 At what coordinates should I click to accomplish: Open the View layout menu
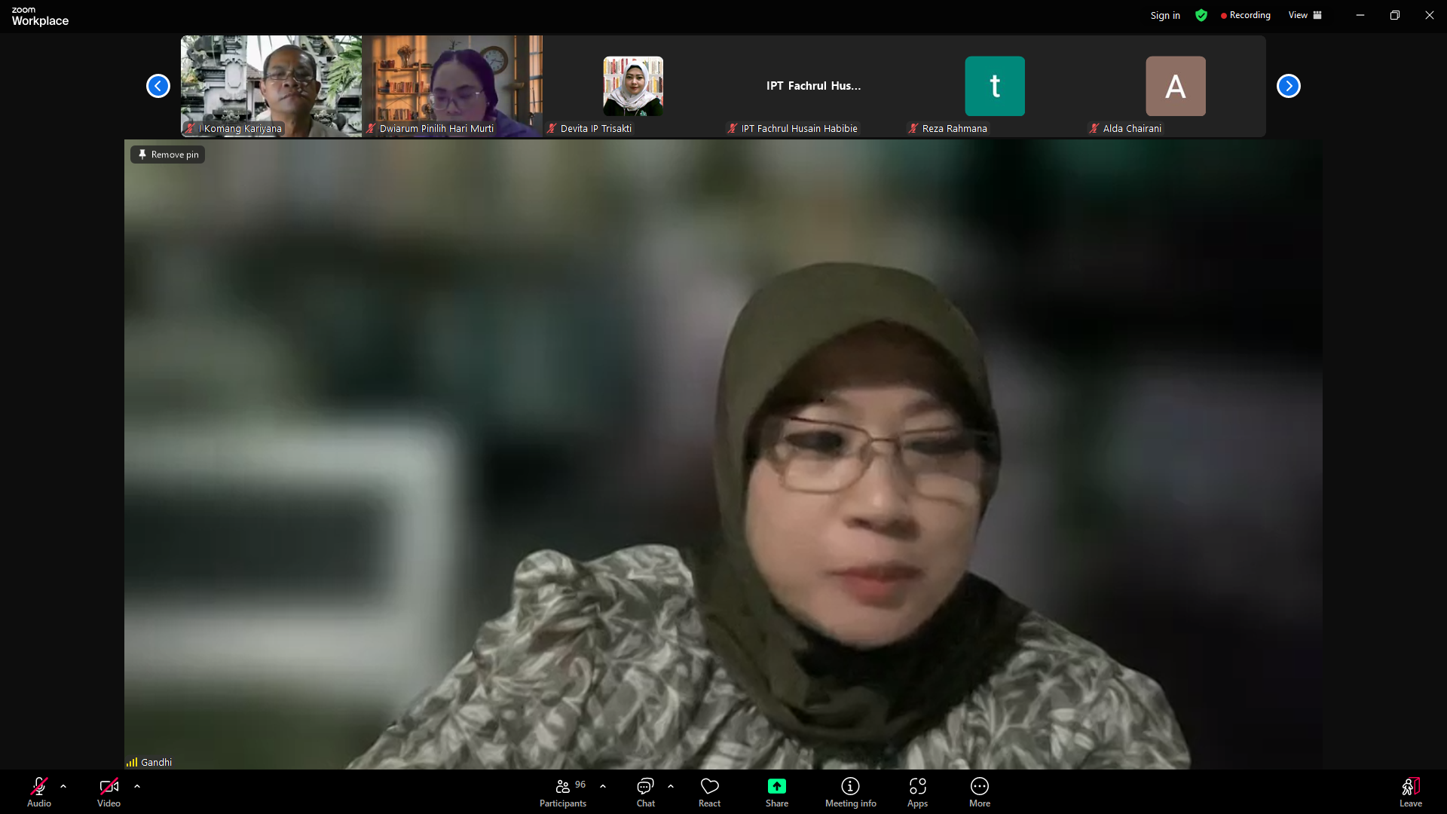click(x=1305, y=15)
